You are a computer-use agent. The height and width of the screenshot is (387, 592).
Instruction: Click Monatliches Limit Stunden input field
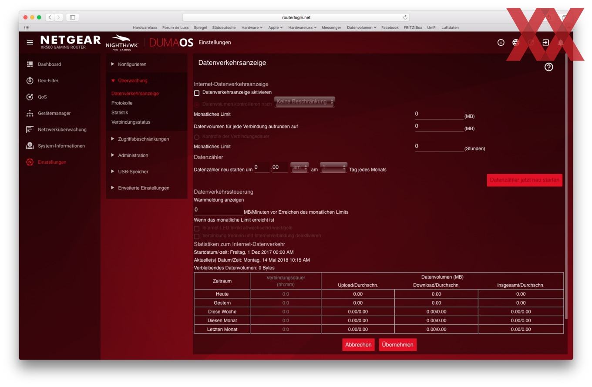click(x=439, y=147)
